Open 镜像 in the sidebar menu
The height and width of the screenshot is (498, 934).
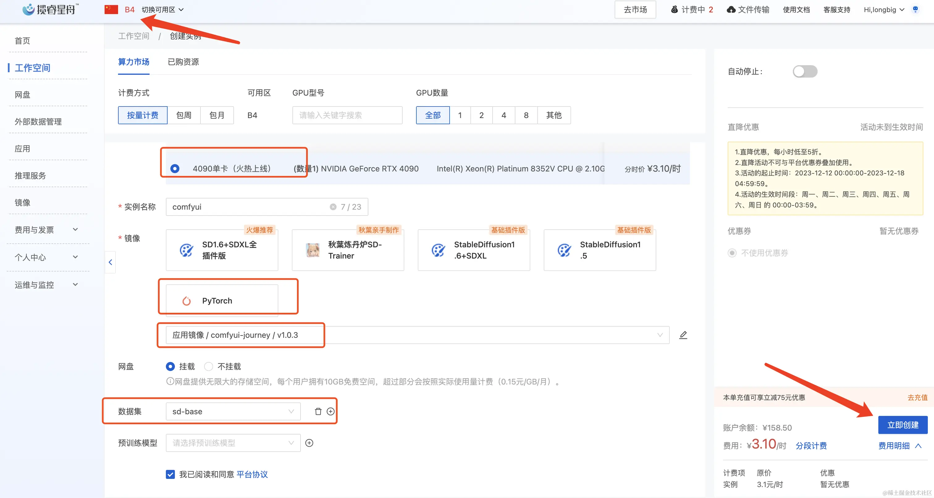23,202
